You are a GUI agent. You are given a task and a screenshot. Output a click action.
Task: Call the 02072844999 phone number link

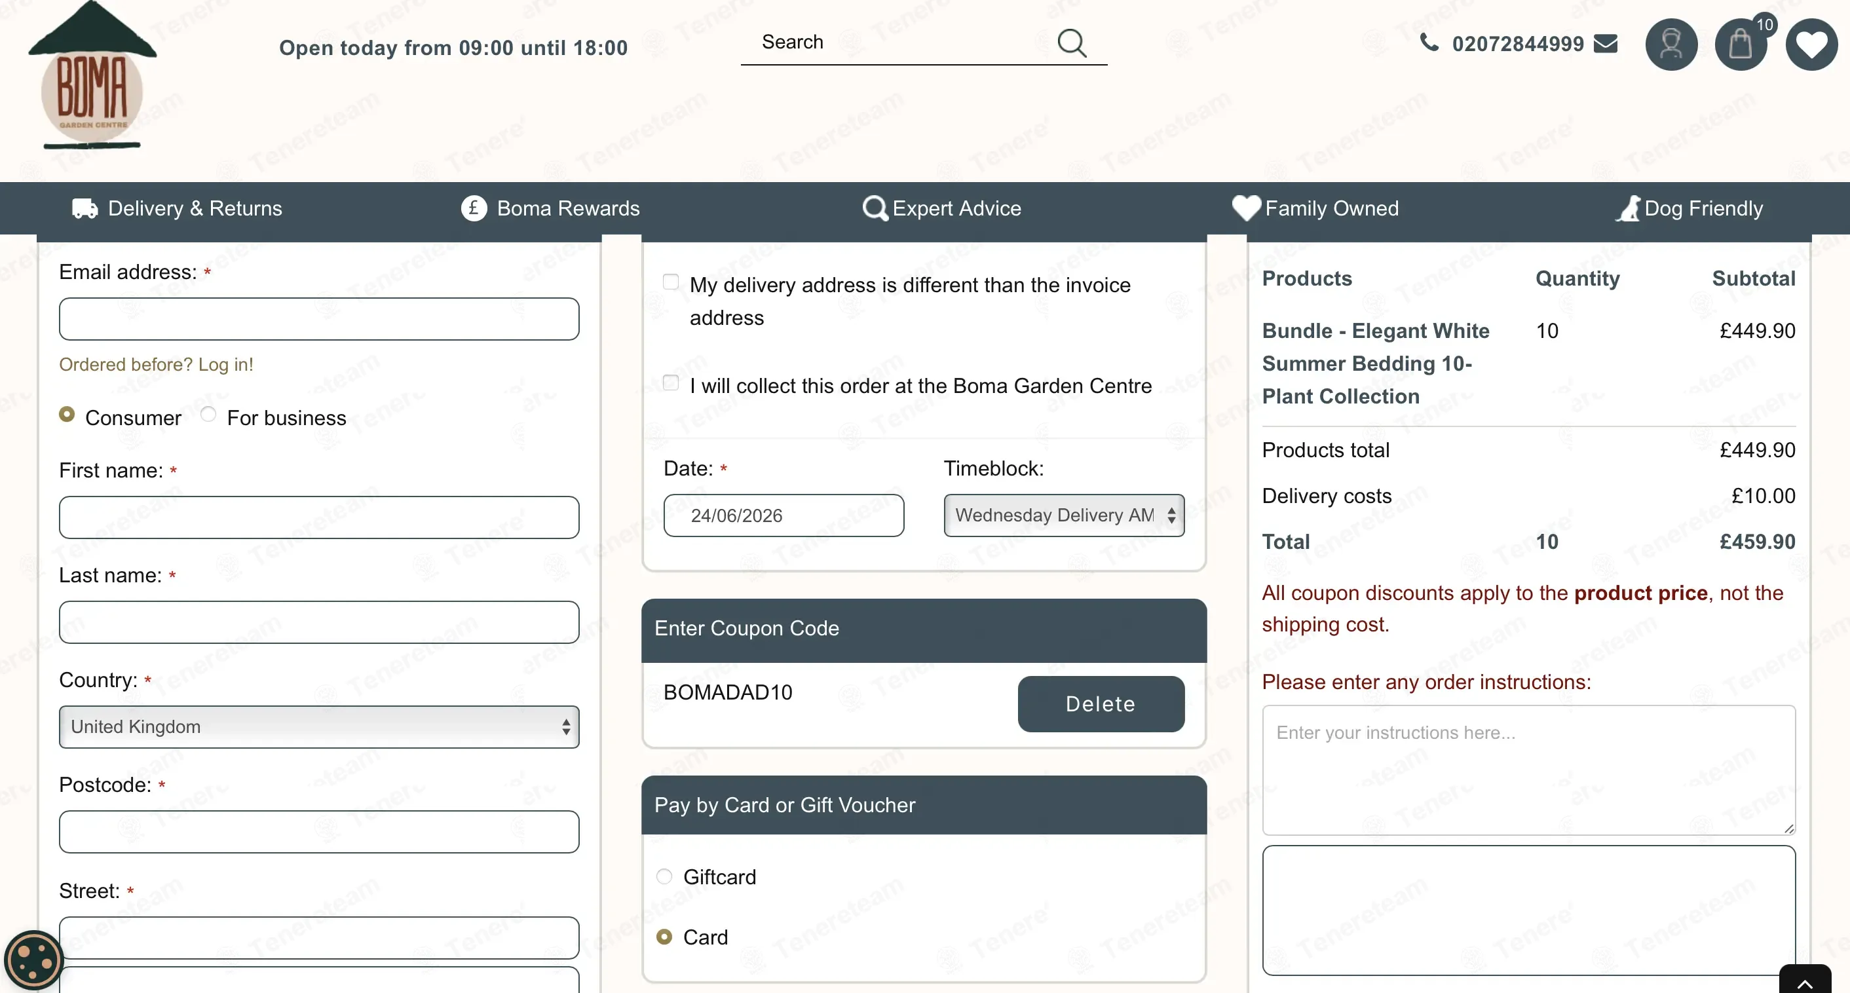click(x=1517, y=44)
